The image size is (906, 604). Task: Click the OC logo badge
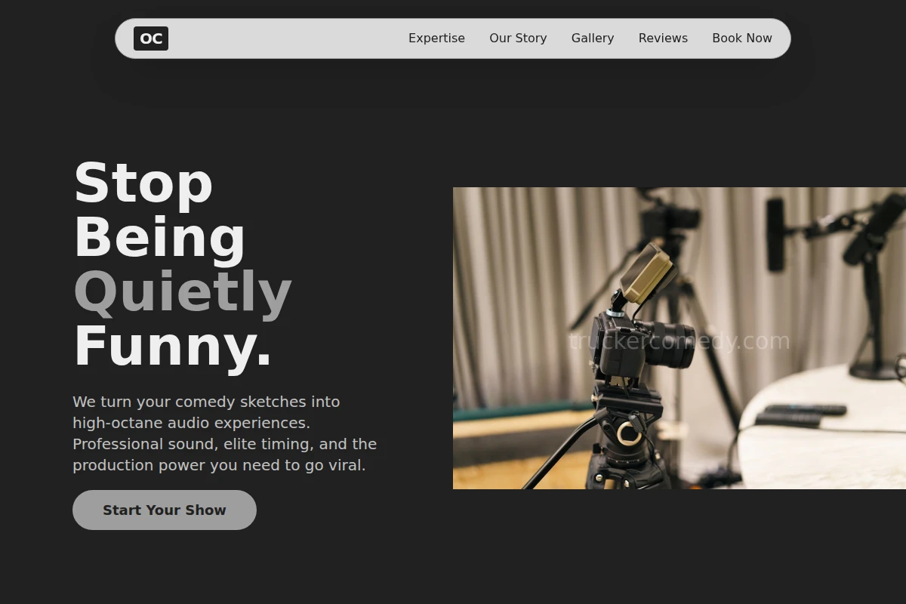[x=151, y=39]
